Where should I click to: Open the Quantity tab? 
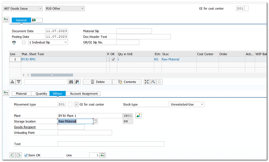point(41,94)
